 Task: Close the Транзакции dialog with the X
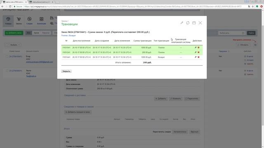pyautogui.click(x=200, y=23)
